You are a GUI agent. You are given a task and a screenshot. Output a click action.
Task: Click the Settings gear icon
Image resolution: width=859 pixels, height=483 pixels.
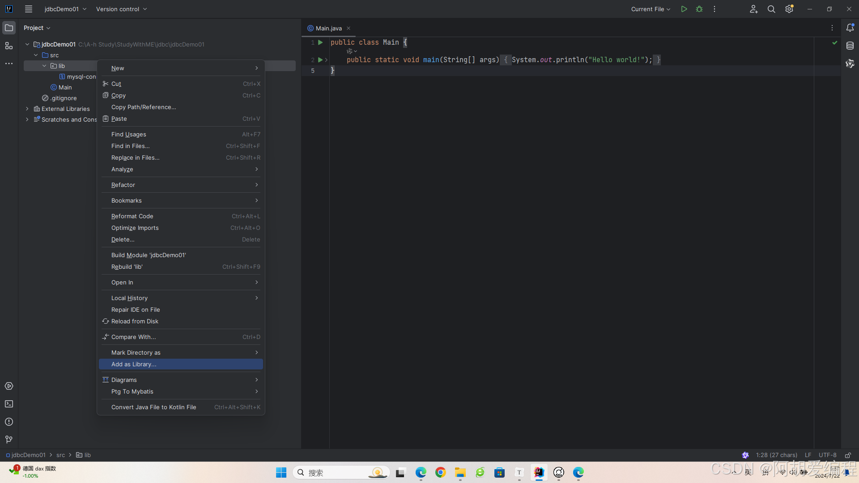click(x=789, y=9)
